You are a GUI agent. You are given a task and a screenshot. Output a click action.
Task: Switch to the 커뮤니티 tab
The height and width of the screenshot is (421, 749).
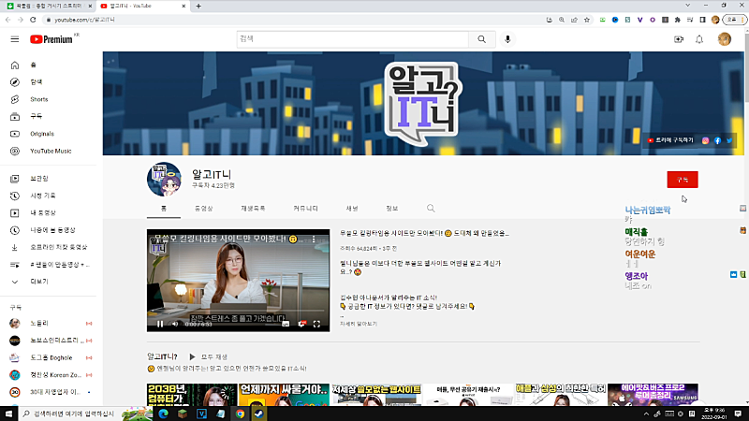pos(306,209)
